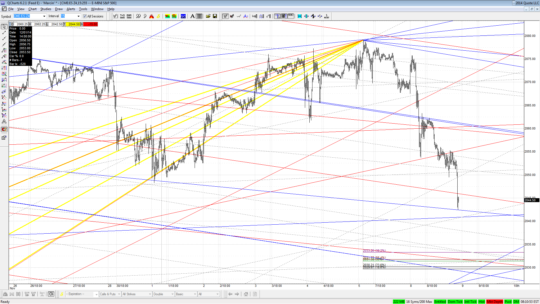Select the arrow pointer tool
540x304 pixels.
coord(4,26)
